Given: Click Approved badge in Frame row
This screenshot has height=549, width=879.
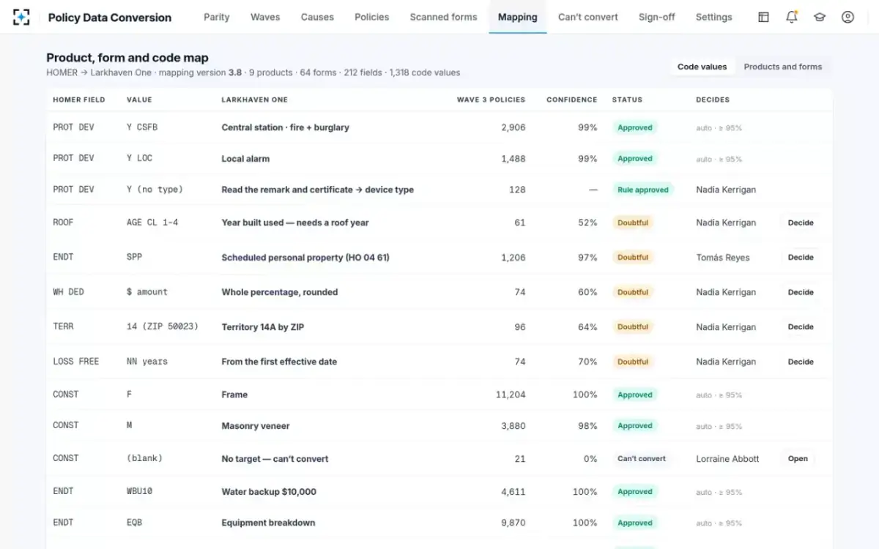Looking at the screenshot, I should click(635, 395).
